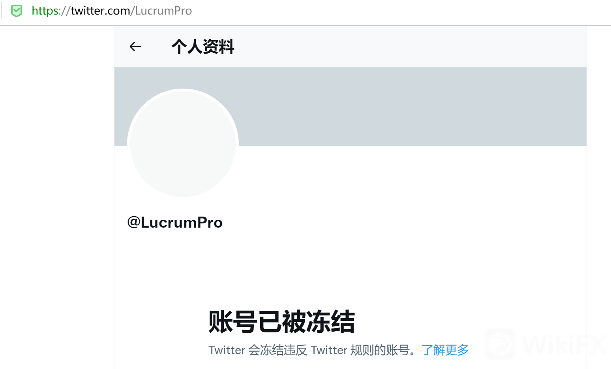The height and width of the screenshot is (369, 611).
Task: Go back using the left arrow icon
Action: [x=135, y=46]
